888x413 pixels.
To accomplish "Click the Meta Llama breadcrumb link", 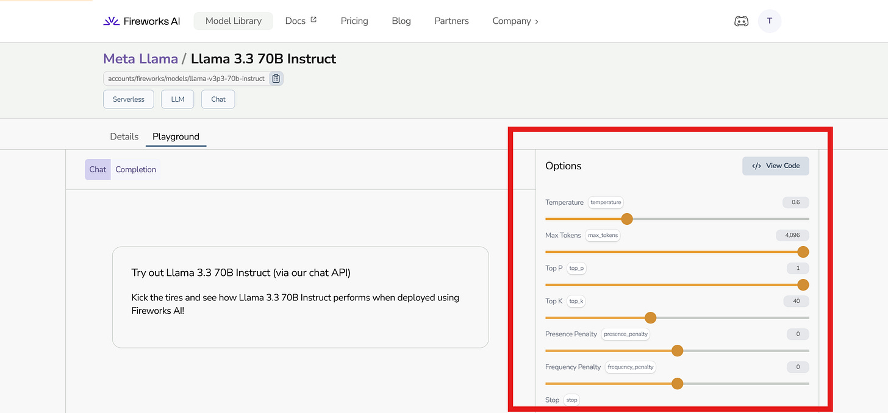I will [140, 58].
